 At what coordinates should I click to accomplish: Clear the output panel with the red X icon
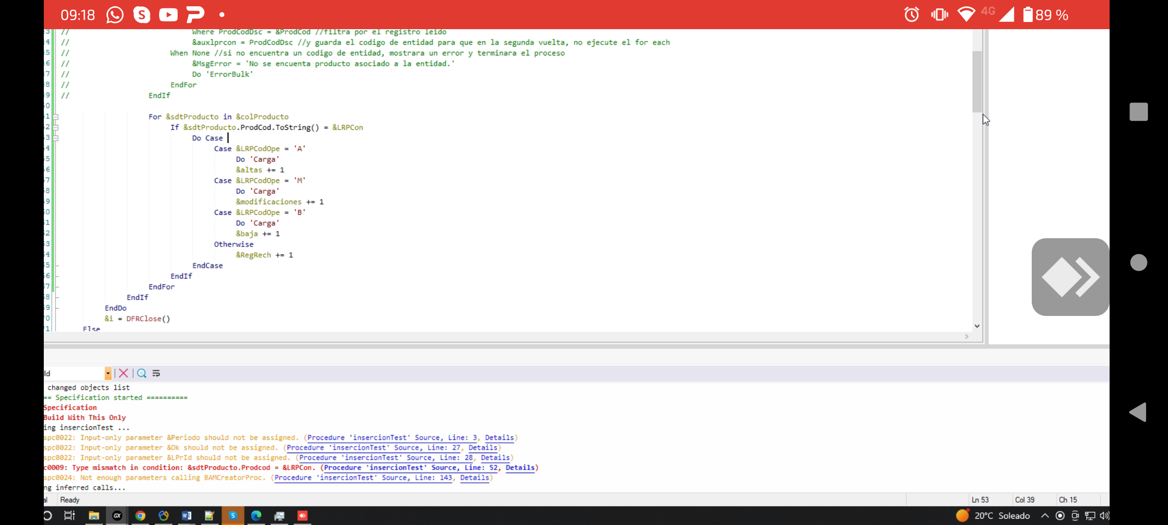pyautogui.click(x=124, y=373)
